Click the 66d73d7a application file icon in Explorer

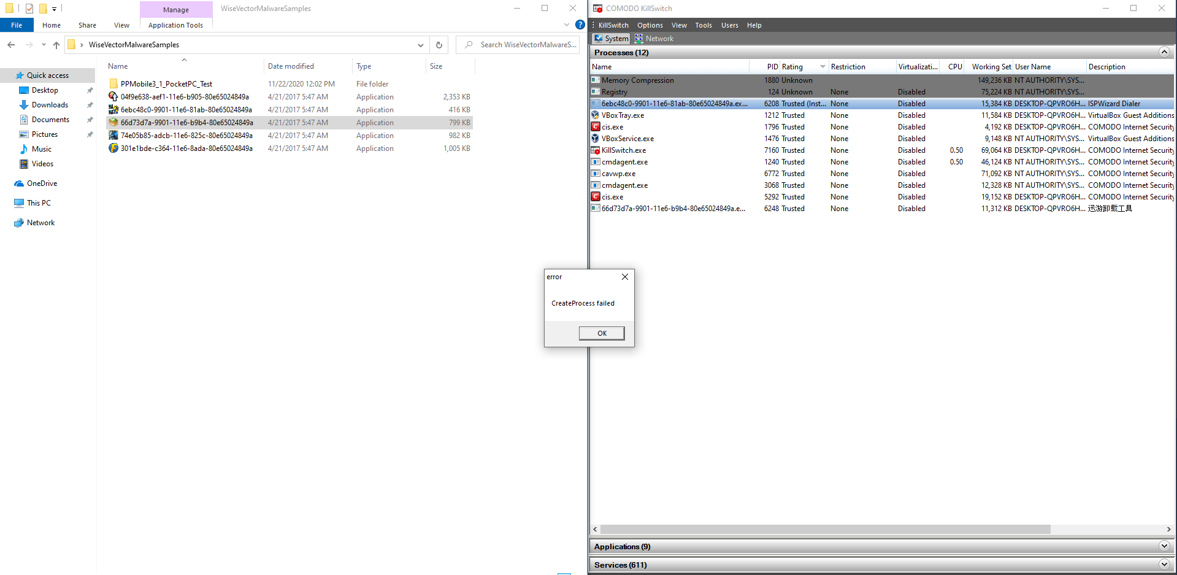[x=113, y=123]
